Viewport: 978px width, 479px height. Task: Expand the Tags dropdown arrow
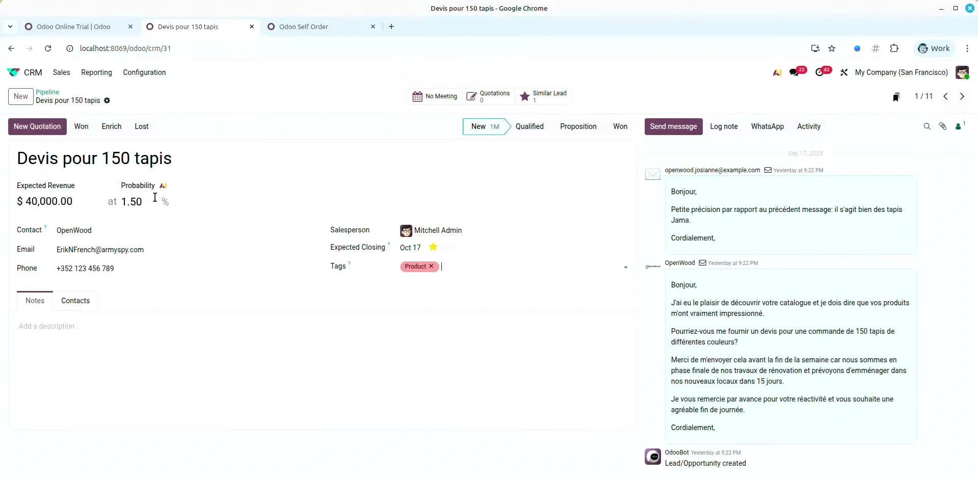[x=625, y=267]
